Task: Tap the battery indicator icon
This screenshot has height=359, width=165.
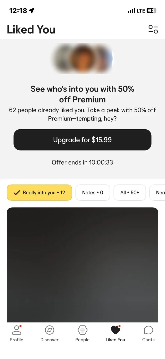Action: click(x=152, y=11)
